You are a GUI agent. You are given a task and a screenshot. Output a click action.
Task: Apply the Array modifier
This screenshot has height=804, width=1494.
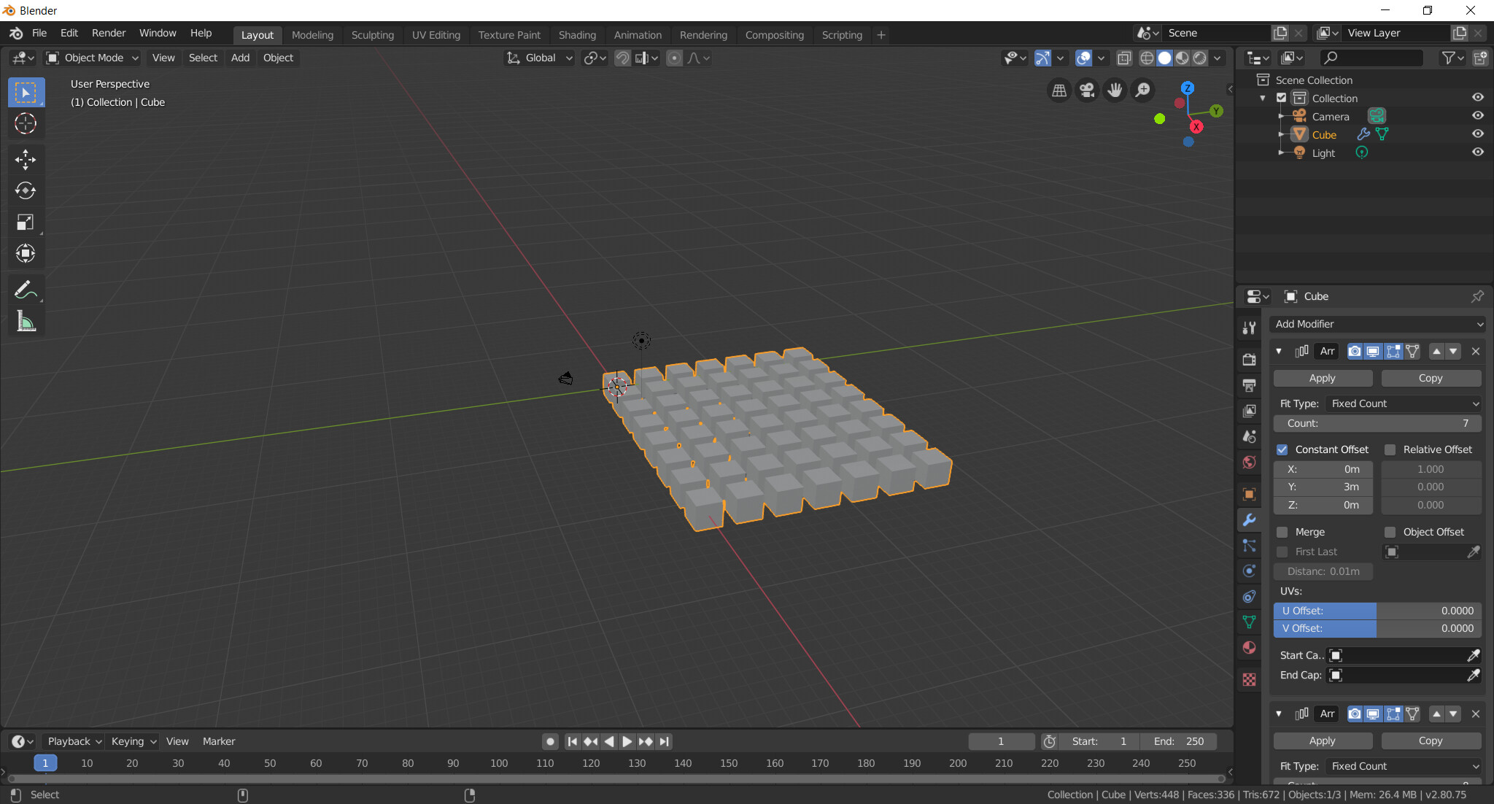pyautogui.click(x=1322, y=378)
